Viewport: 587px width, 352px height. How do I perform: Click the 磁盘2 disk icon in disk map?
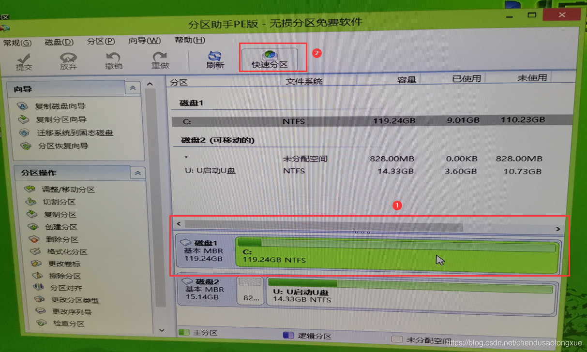click(x=187, y=281)
